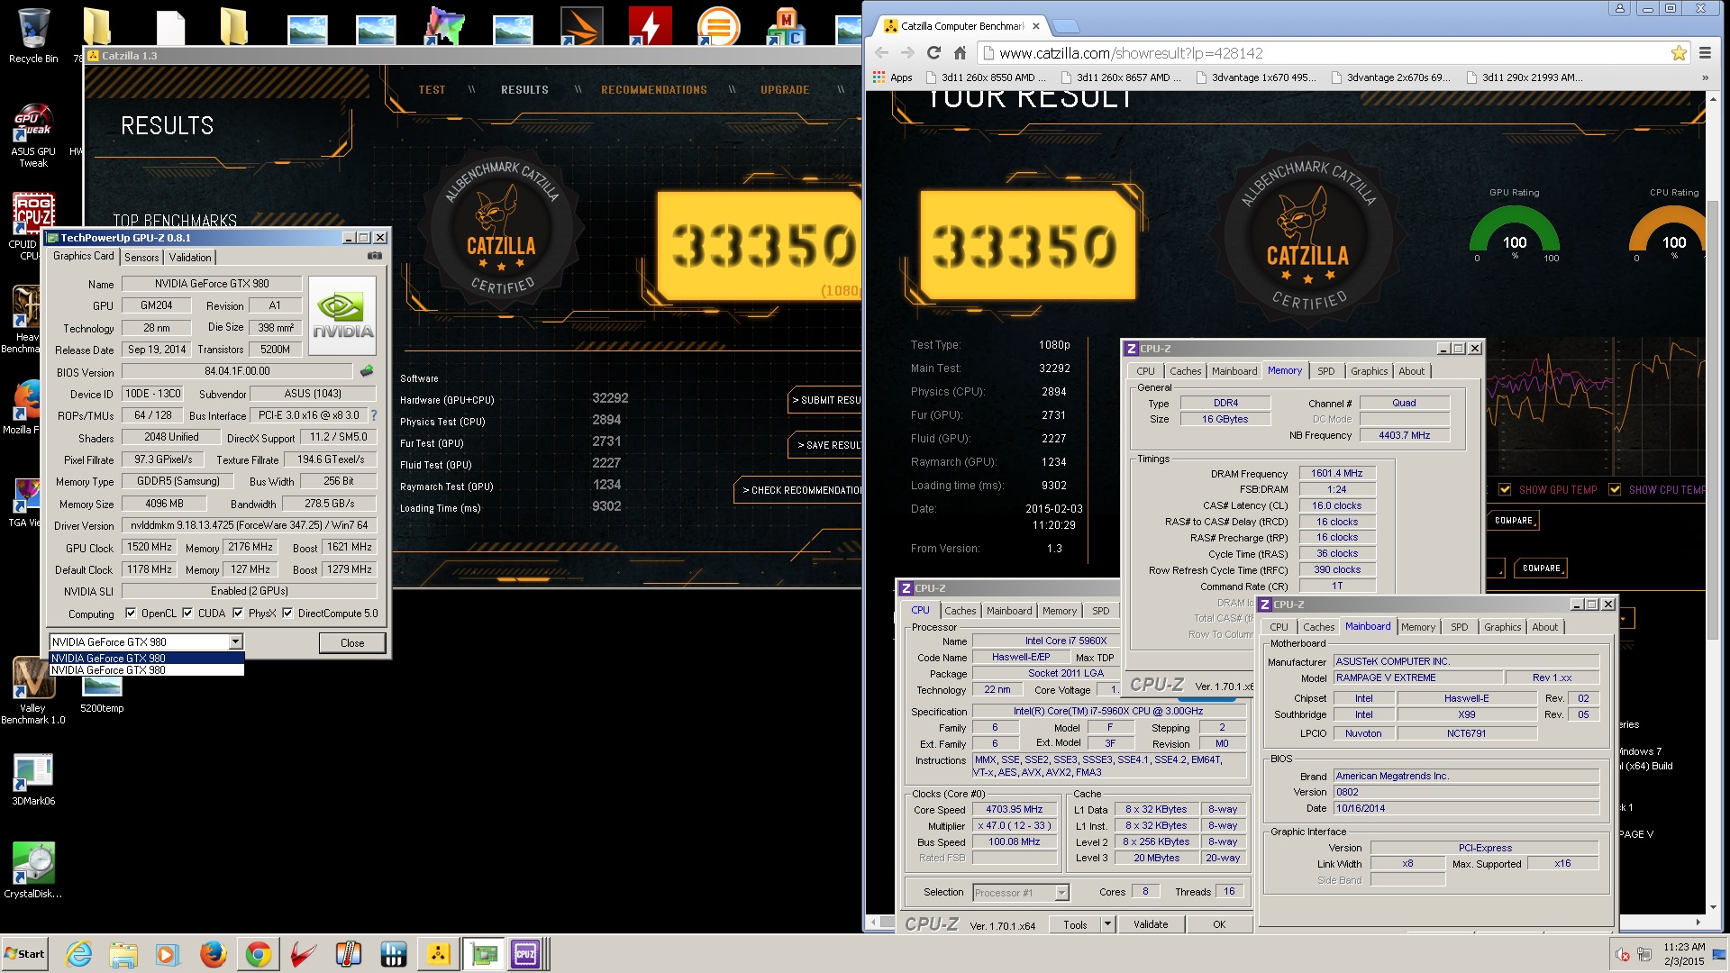This screenshot has height=973, width=1730.
Task: Click Chrome's back arrow
Action: tap(882, 53)
